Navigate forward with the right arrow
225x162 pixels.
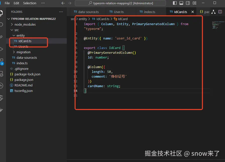pos(70,3)
